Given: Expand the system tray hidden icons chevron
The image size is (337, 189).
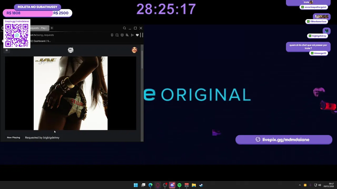Looking at the screenshot, I should pyautogui.click(x=300, y=185).
